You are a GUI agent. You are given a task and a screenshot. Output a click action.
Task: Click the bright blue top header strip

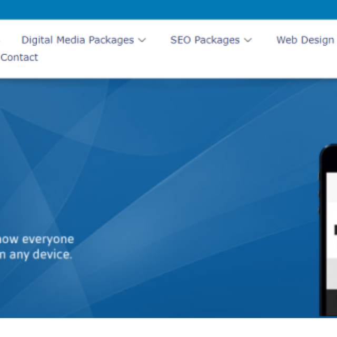click(168, 9)
